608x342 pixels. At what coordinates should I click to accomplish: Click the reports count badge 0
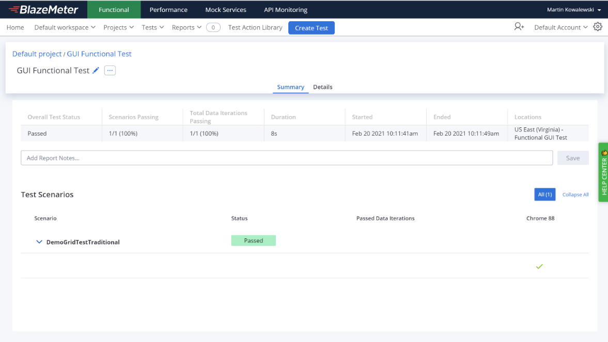click(x=213, y=27)
